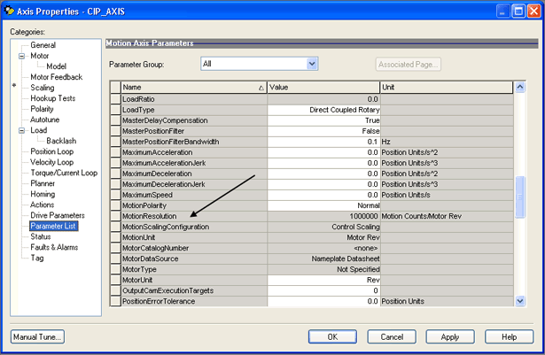The image size is (545, 355).
Task: Click the OK button
Action: tap(332, 336)
